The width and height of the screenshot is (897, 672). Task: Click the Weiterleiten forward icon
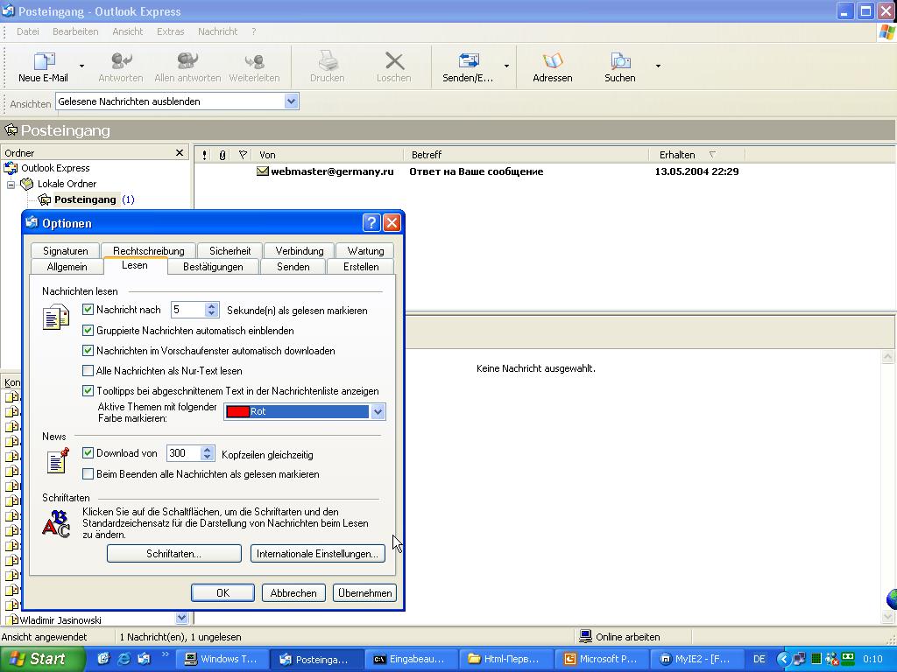pyautogui.click(x=254, y=61)
